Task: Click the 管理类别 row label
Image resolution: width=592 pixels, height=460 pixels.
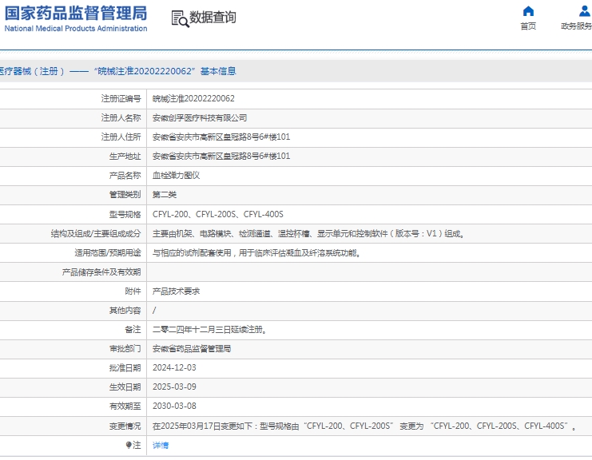Action: click(x=125, y=195)
